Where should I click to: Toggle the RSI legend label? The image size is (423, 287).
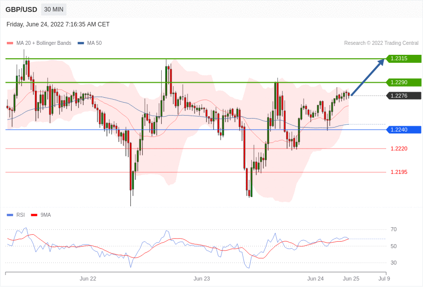pos(20,215)
